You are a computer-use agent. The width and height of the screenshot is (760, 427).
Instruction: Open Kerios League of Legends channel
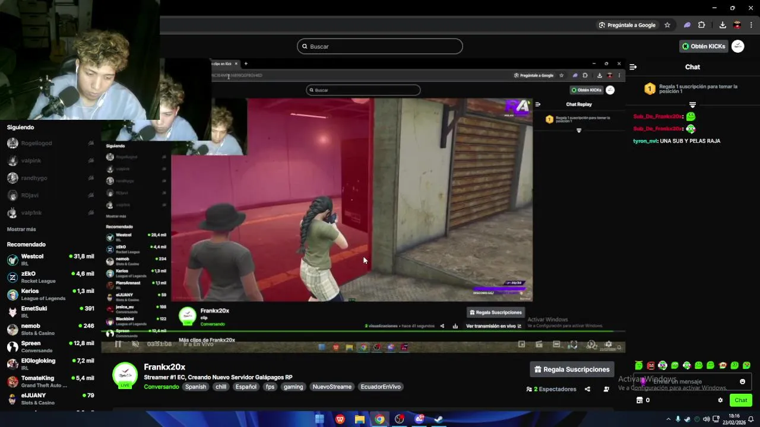(x=50, y=294)
